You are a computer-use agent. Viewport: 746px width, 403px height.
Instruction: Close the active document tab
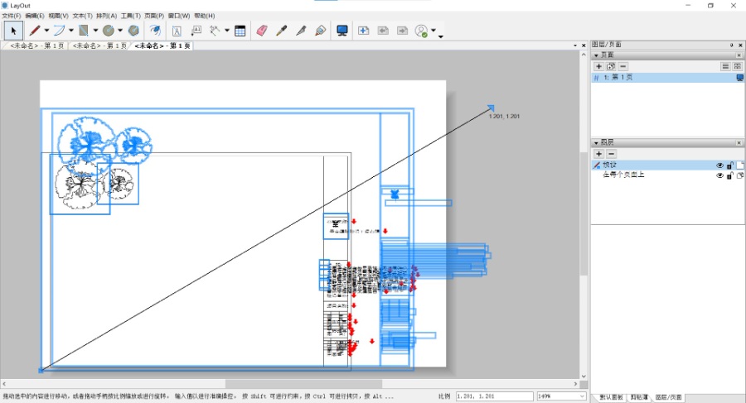(584, 46)
